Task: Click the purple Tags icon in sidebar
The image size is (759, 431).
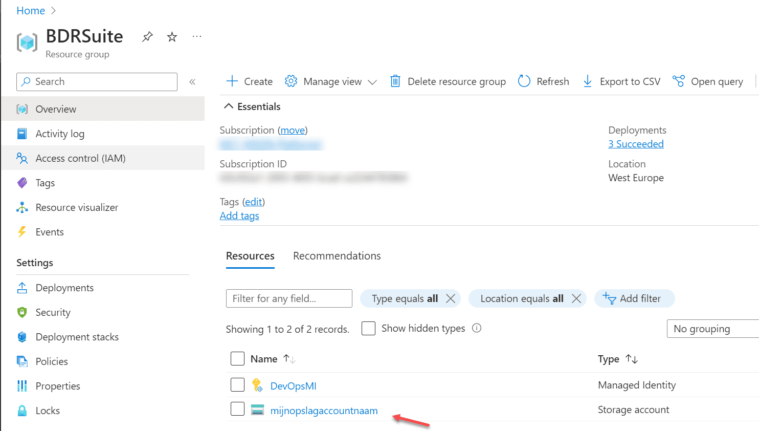Action: (22, 183)
